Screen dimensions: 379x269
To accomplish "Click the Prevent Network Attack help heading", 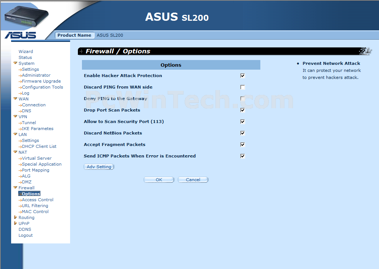I will 331,63.
